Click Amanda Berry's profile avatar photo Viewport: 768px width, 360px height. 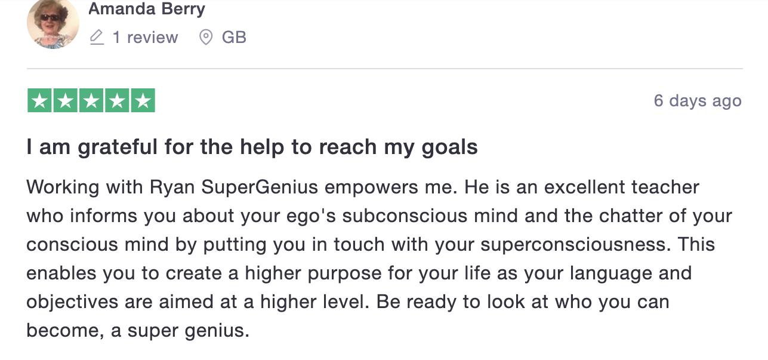pos(53,23)
